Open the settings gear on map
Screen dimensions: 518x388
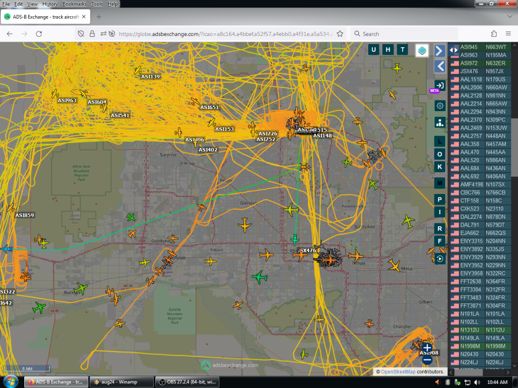pos(440,106)
